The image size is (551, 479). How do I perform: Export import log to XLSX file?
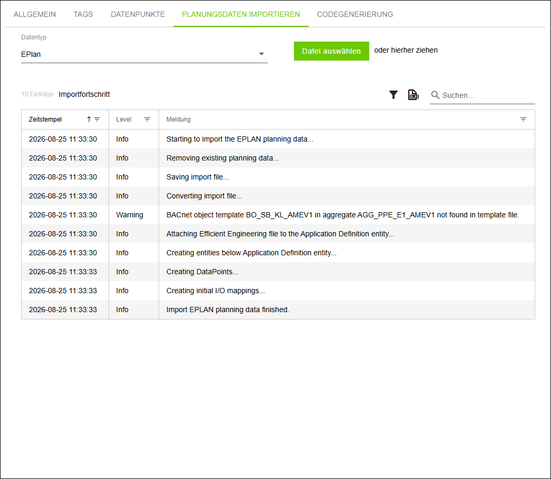click(413, 95)
